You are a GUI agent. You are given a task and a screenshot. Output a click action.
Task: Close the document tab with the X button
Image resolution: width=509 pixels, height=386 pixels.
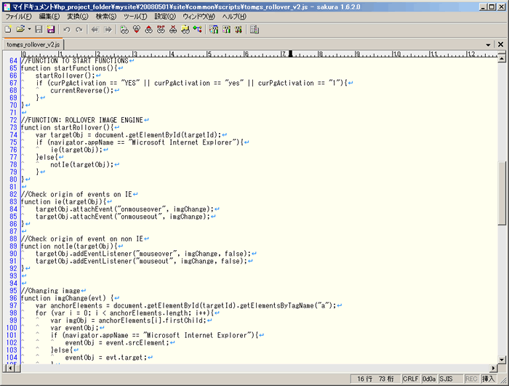coord(502,44)
